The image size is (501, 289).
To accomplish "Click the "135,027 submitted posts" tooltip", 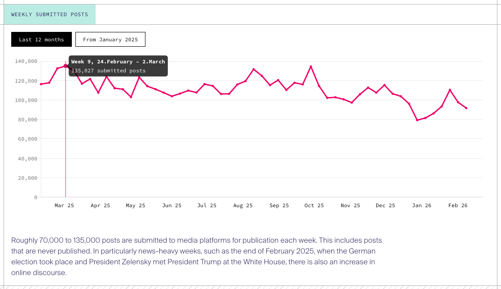I will 109,71.
